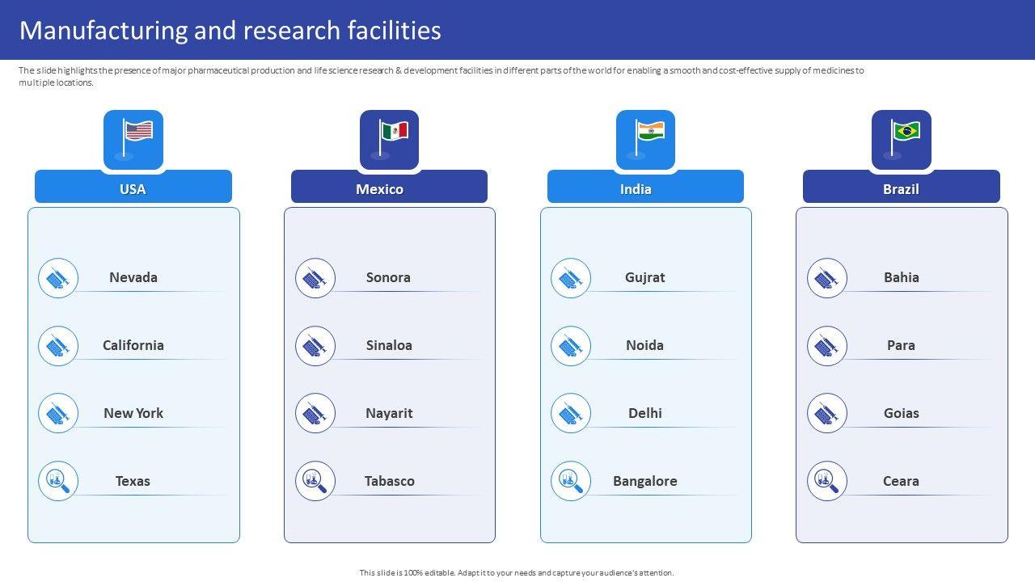
Task: Click the USA header label
Action: click(x=133, y=189)
